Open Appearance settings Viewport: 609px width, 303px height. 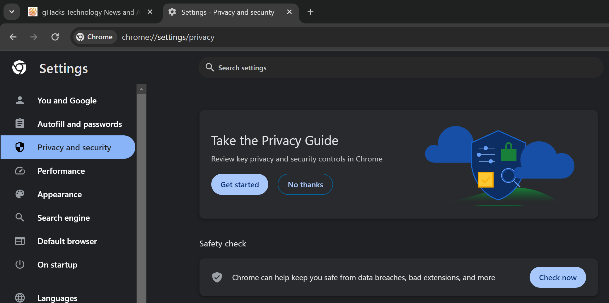point(68,194)
